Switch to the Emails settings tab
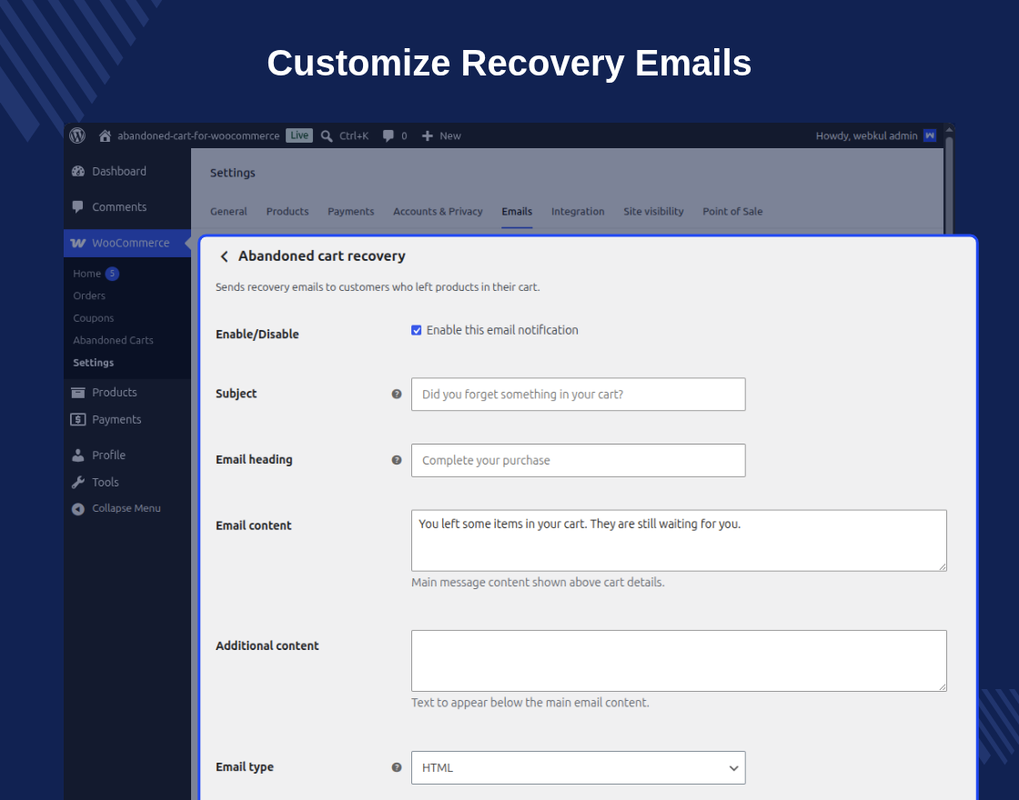Screen dimensions: 1019x800 point(517,212)
